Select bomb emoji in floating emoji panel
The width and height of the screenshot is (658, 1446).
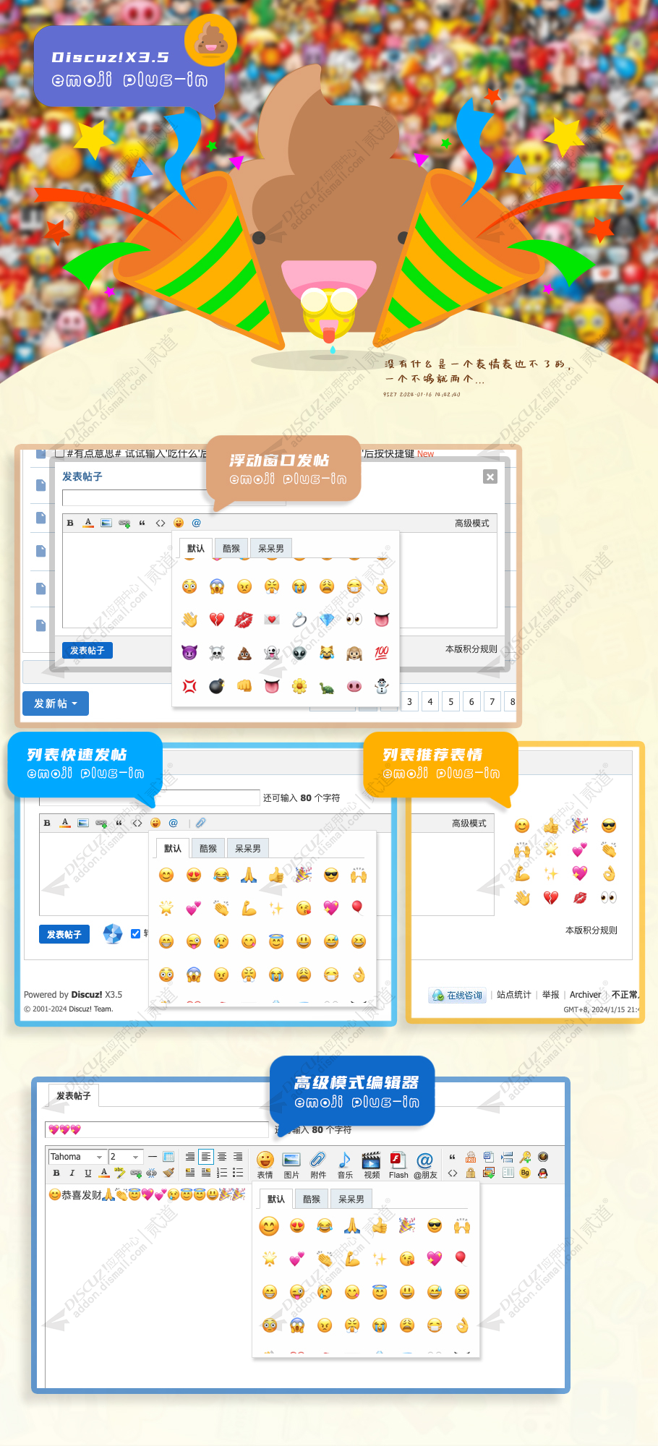coord(217,686)
